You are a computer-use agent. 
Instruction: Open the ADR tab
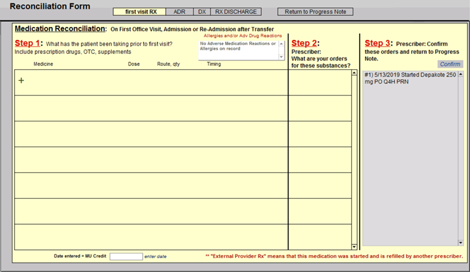[180, 12]
